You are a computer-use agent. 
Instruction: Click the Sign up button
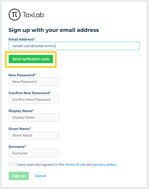tap(19, 176)
